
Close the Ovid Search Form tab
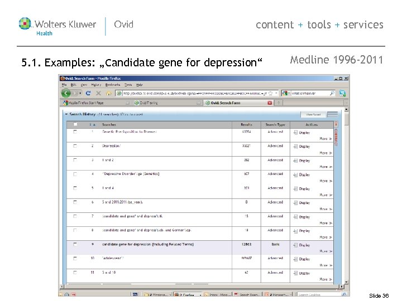[270, 103]
